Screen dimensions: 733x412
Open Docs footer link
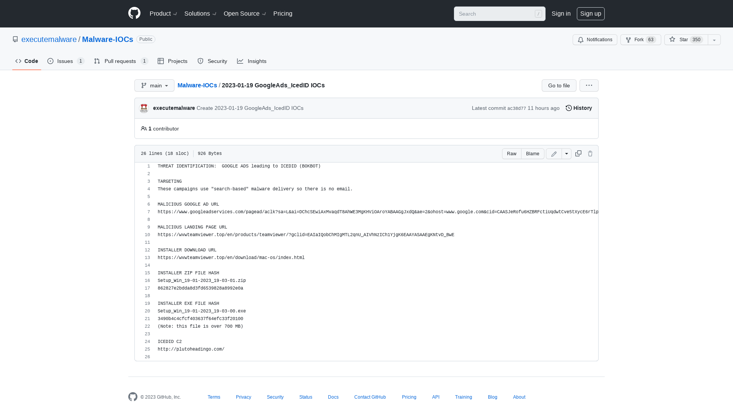point(333,397)
